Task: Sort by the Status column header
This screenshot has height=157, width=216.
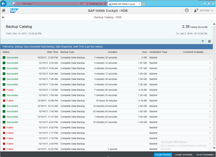Action: [x=6, y=52]
